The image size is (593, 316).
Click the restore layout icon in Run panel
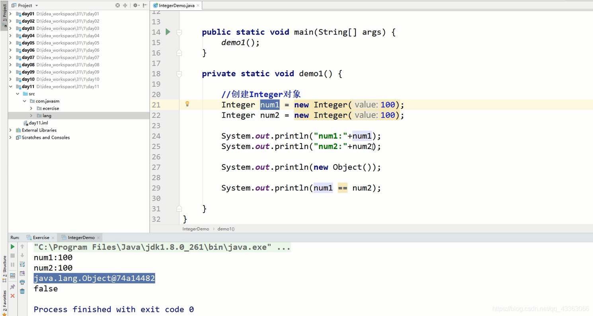pyautogui.click(x=12, y=275)
